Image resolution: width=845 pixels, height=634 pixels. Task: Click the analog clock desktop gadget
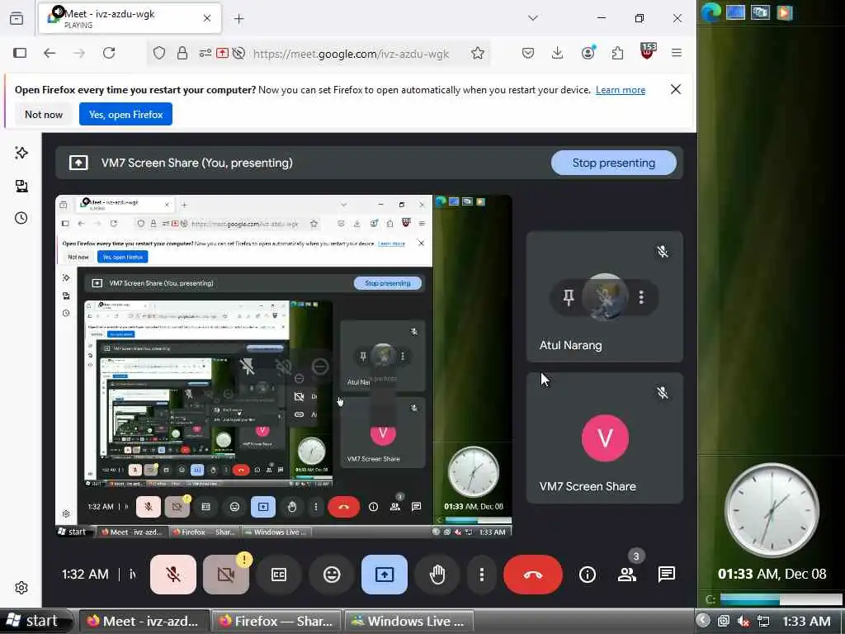pos(772,510)
